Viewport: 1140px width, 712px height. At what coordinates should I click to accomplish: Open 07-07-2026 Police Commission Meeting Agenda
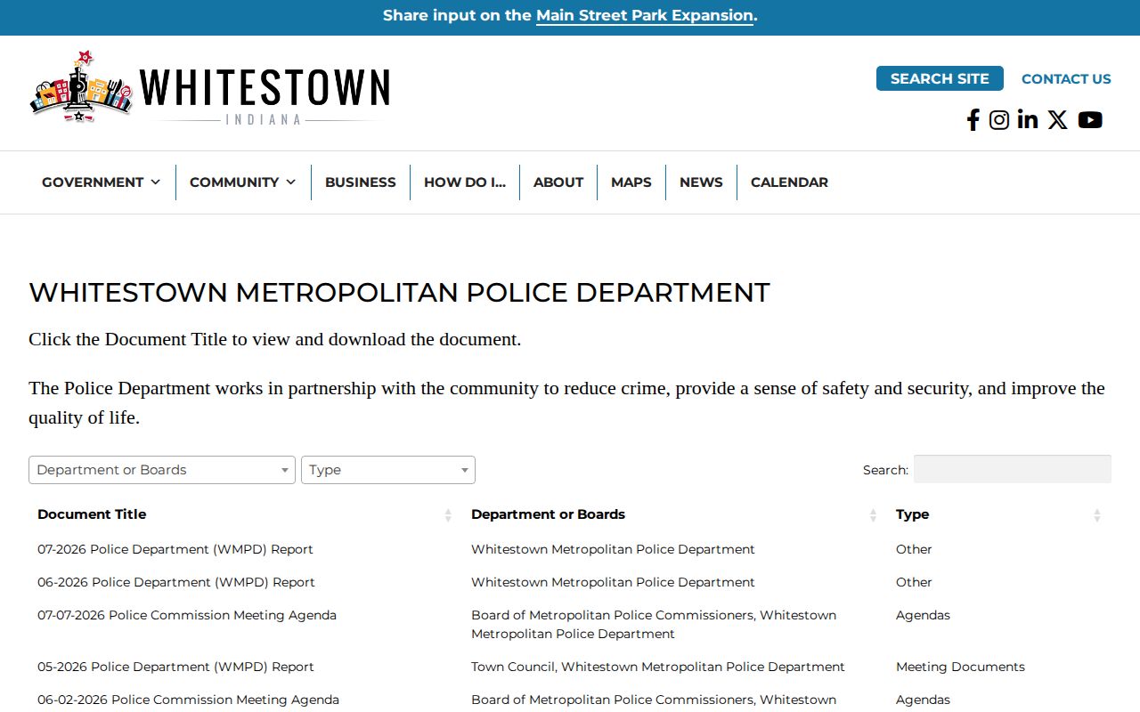pos(187,615)
